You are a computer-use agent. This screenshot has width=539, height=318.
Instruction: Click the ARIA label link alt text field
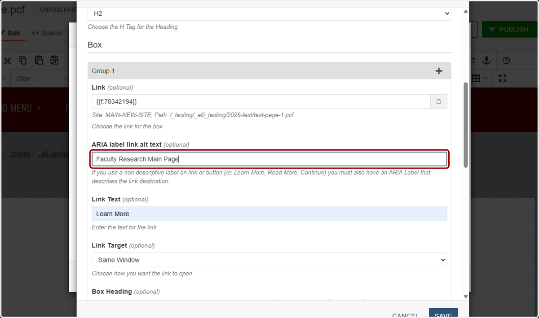[269, 159]
